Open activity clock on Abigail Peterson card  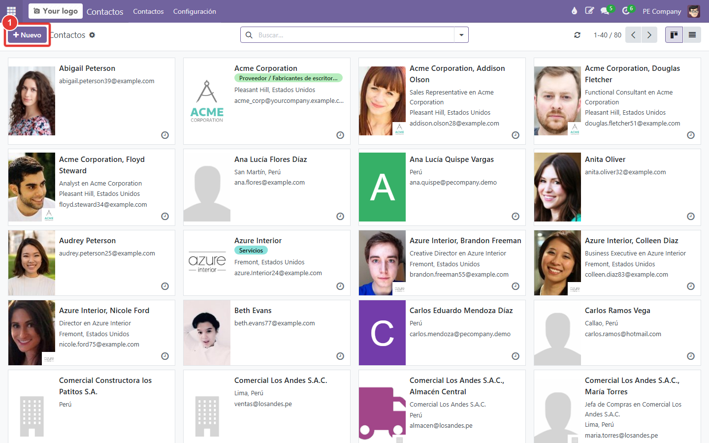pyautogui.click(x=165, y=135)
